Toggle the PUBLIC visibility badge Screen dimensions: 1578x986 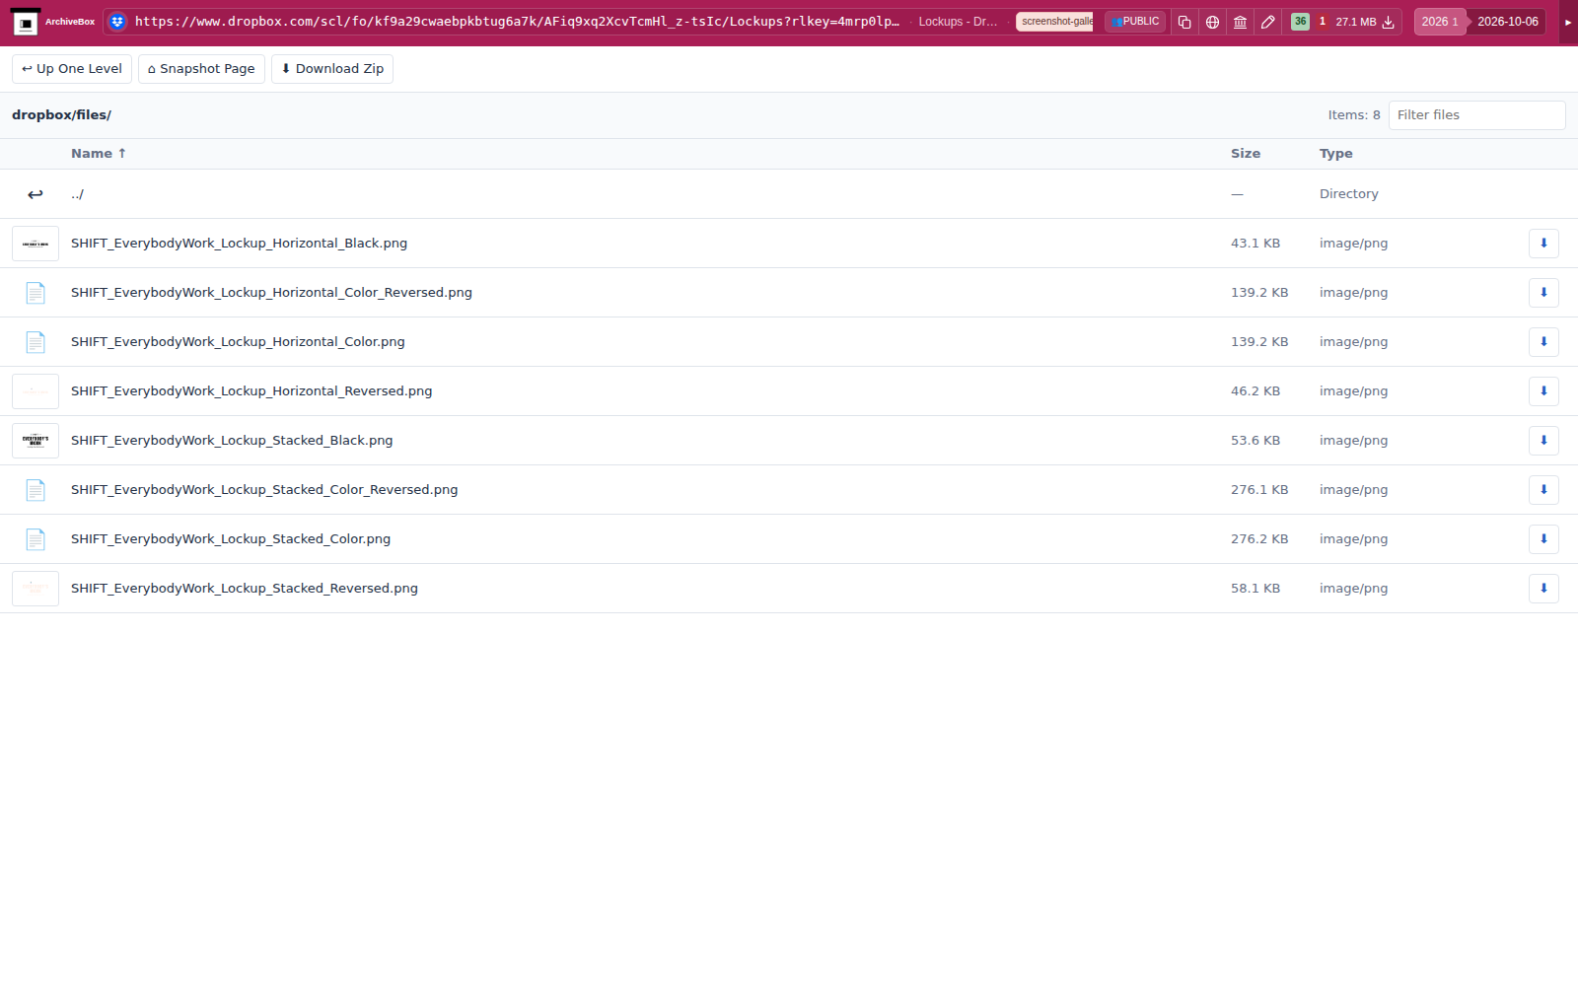pyautogui.click(x=1135, y=22)
